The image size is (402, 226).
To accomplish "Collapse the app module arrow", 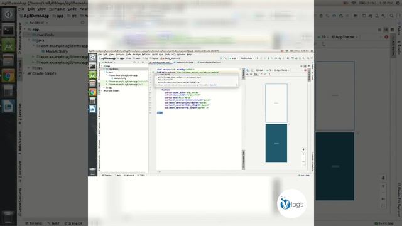I will click(x=102, y=66).
